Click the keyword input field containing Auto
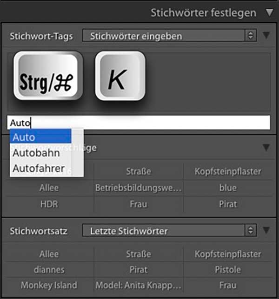The height and width of the screenshot is (299, 279). point(139,123)
